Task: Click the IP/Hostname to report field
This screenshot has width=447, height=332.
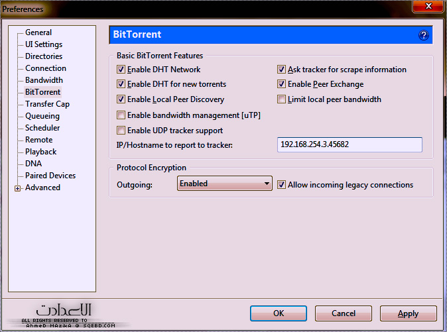Action: tap(349, 145)
